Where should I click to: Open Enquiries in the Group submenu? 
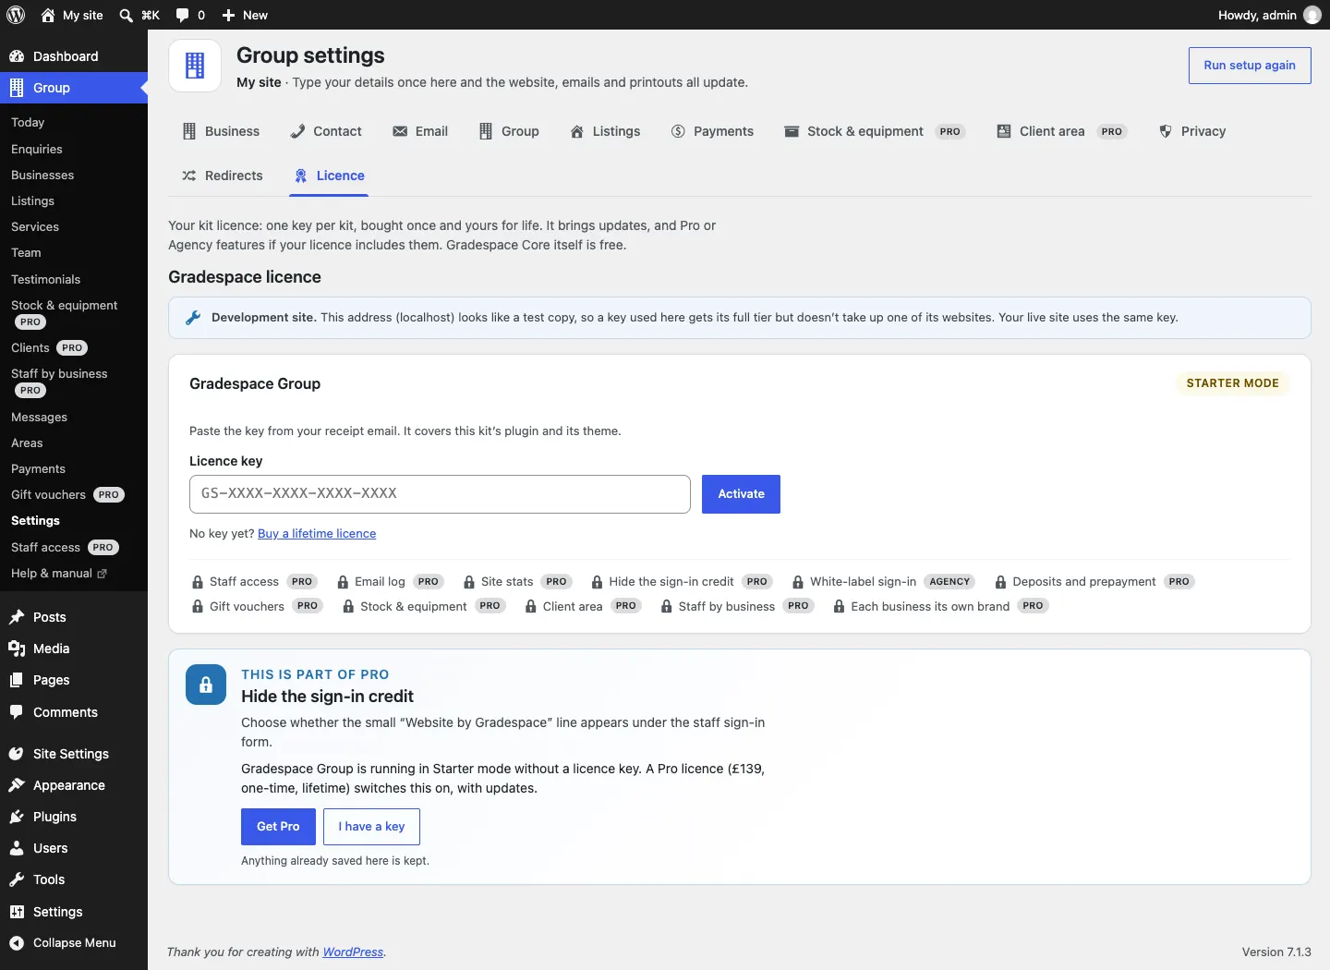[x=37, y=149]
